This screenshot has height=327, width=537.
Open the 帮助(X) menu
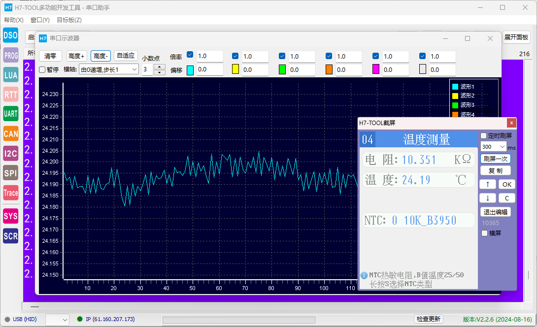pyautogui.click(x=14, y=20)
